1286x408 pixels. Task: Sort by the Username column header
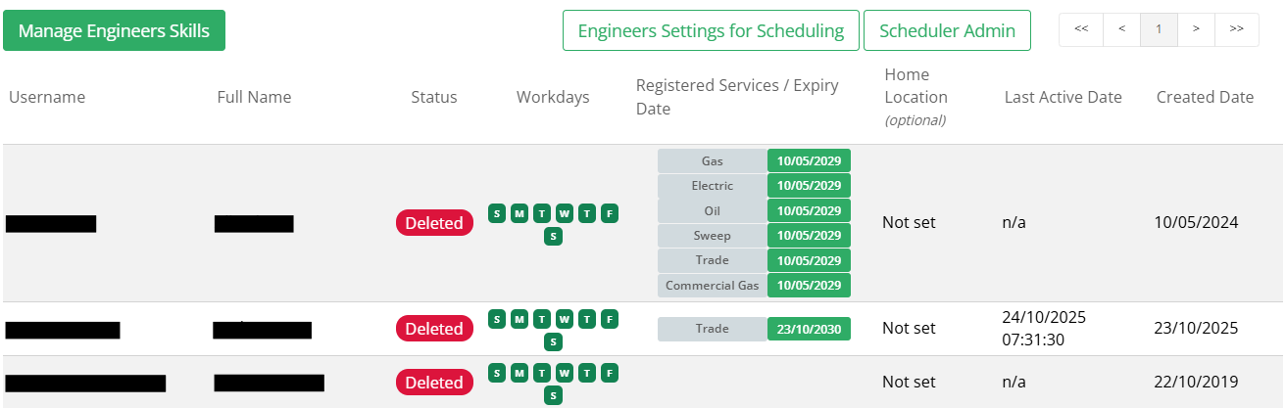[x=47, y=97]
